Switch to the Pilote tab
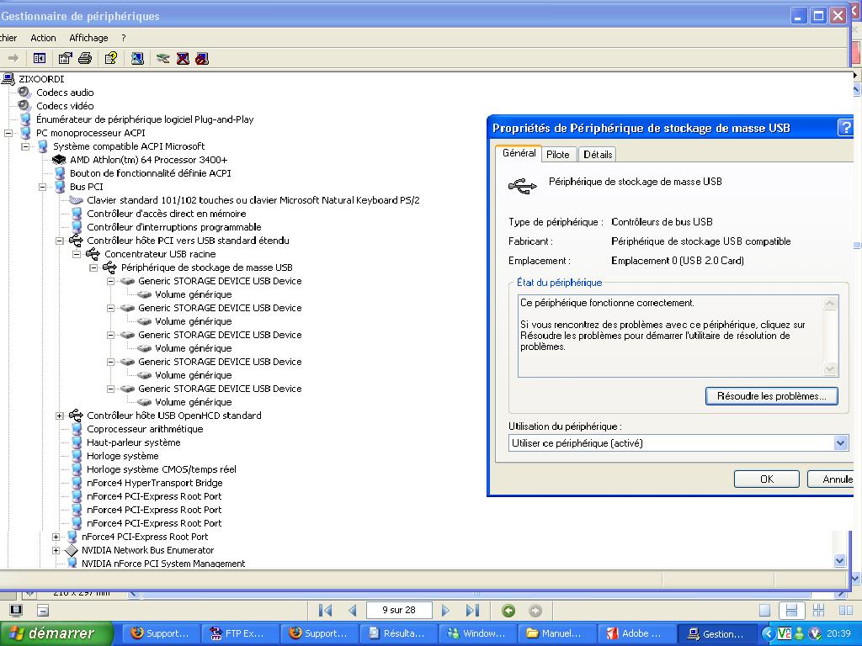The height and width of the screenshot is (646, 862). pyautogui.click(x=557, y=155)
